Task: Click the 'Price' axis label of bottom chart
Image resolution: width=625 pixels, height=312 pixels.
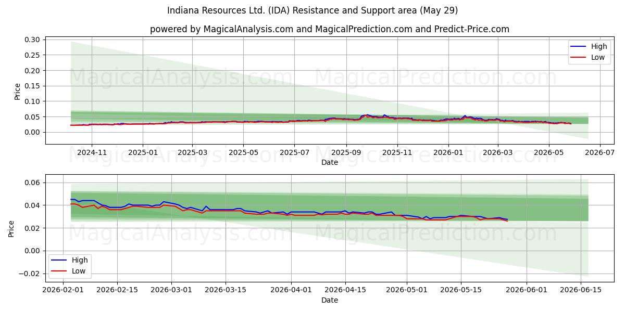Action: point(12,229)
